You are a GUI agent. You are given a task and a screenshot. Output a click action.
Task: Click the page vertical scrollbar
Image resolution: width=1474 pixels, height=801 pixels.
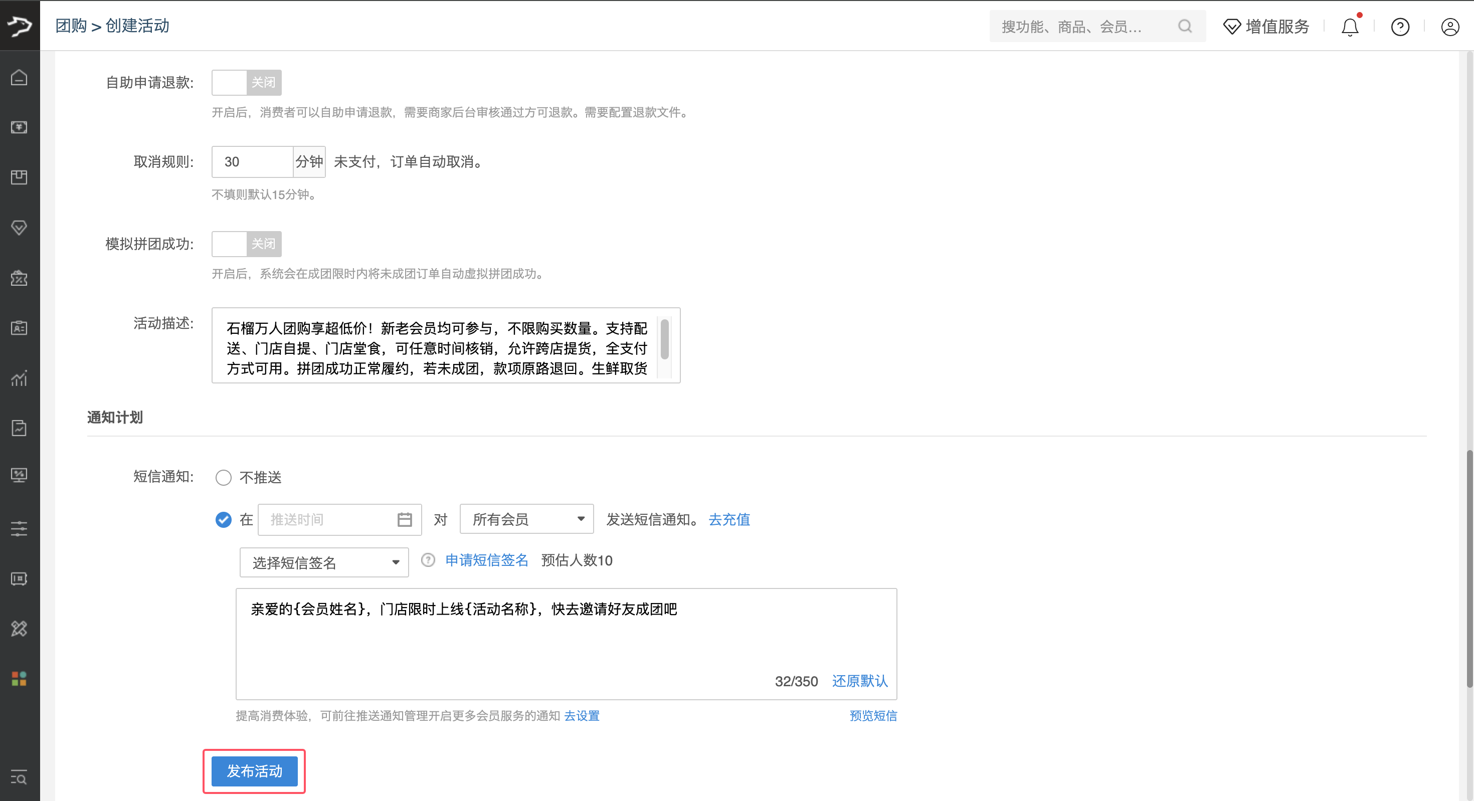1469,569
